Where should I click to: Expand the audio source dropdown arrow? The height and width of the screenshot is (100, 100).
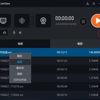click(x=28, y=26)
